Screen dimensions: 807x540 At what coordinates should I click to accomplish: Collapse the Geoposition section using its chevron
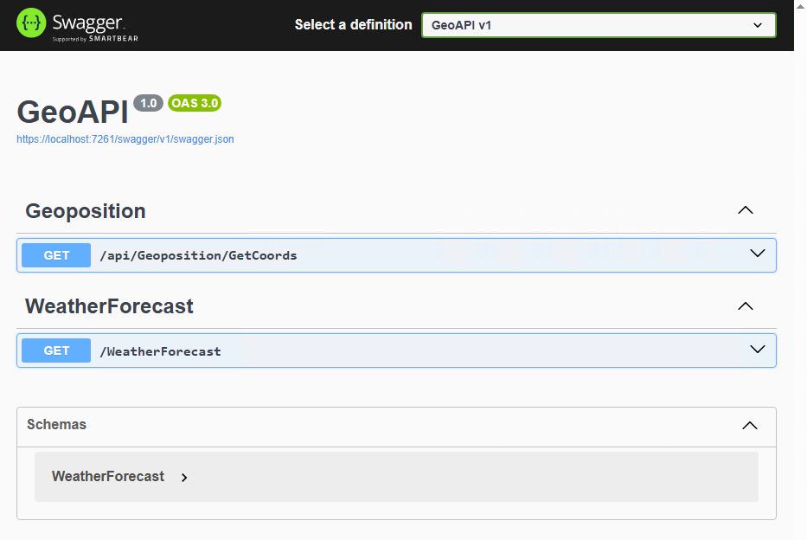745,210
